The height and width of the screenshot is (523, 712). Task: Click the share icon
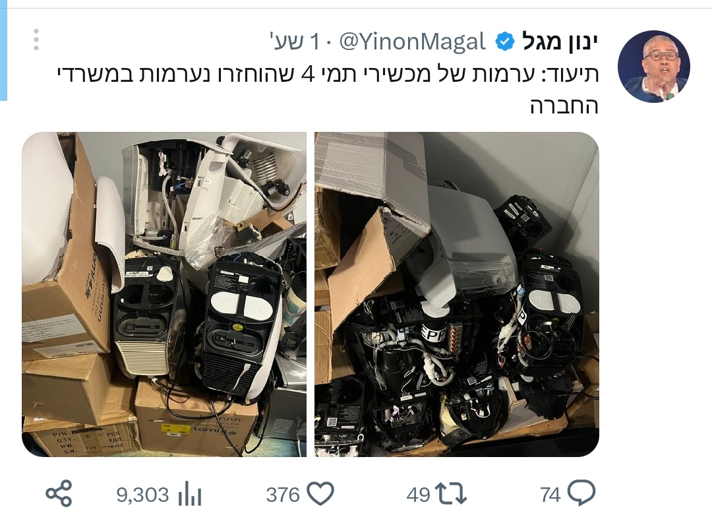(59, 493)
